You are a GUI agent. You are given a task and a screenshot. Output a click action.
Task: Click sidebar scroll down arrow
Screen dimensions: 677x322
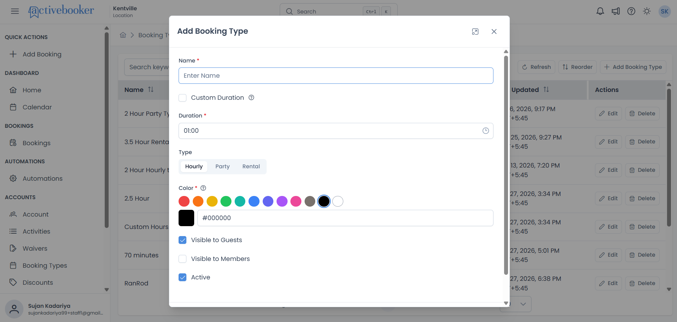click(107, 290)
